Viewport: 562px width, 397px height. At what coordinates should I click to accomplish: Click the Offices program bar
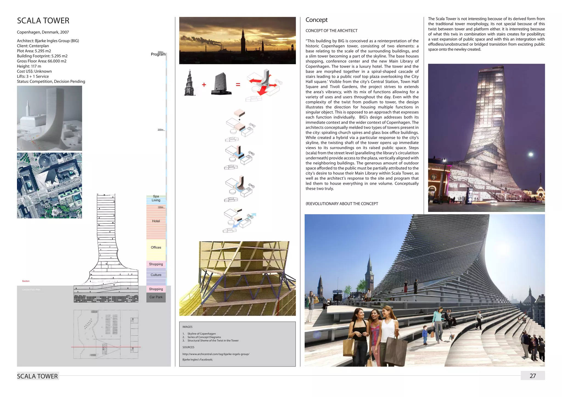(x=156, y=250)
